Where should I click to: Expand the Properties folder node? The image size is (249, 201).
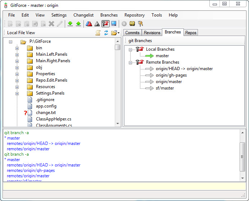17,74
